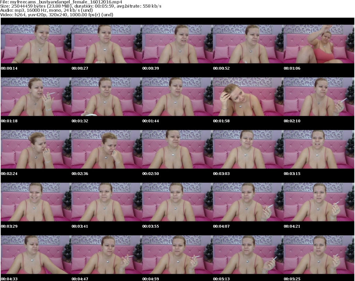Choose the frame image at 00:03:15

click(319, 149)
